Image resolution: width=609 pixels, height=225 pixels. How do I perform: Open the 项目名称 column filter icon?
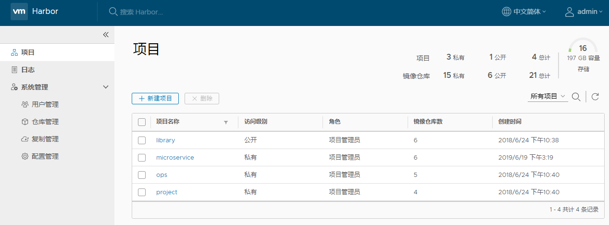click(226, 122)
